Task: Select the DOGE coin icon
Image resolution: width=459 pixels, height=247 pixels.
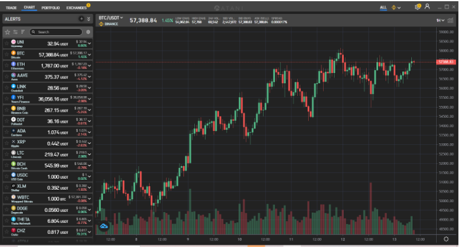Action: pyautogui.click(x=13, y=208)
